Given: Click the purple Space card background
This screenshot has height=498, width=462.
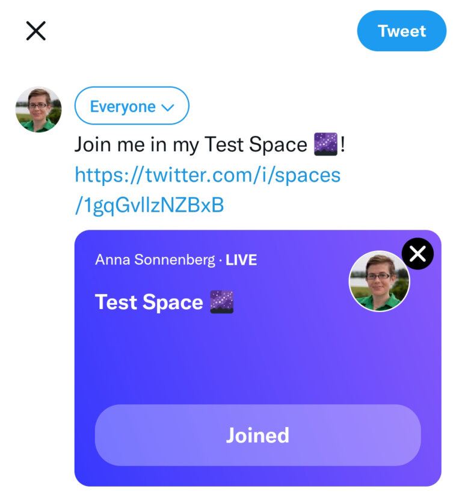Looking at the screenshot, I should coord(257,361).
